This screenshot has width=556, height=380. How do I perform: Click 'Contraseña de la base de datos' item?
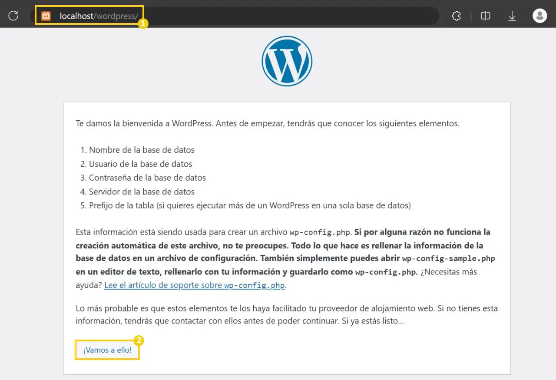click(x=147, y=178)
